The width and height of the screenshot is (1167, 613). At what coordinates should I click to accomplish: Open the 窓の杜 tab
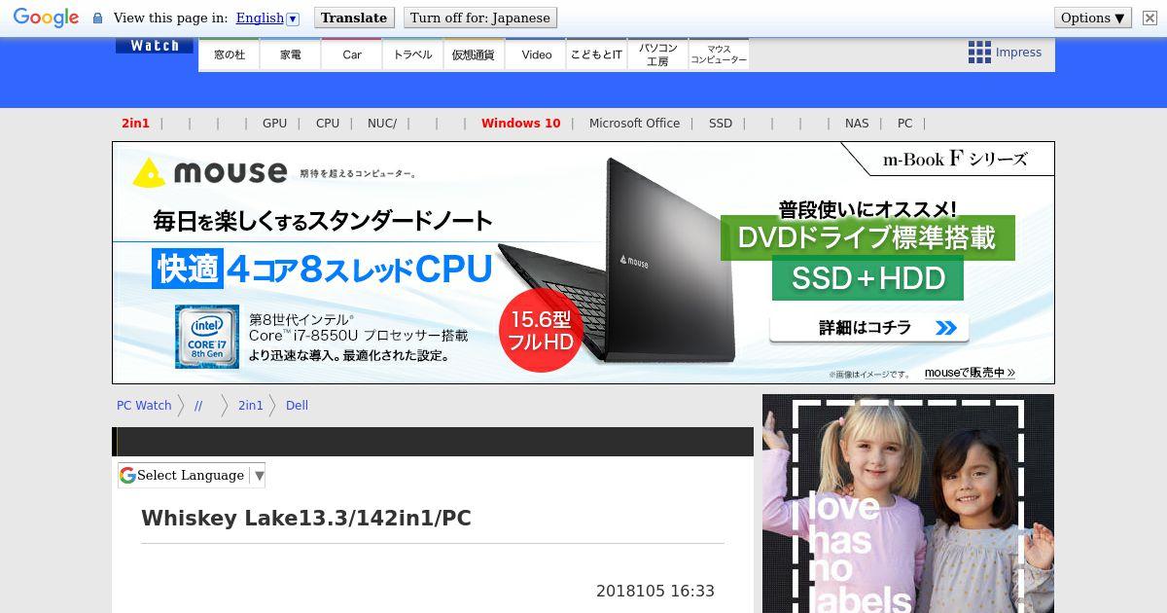tap(230, 54)
